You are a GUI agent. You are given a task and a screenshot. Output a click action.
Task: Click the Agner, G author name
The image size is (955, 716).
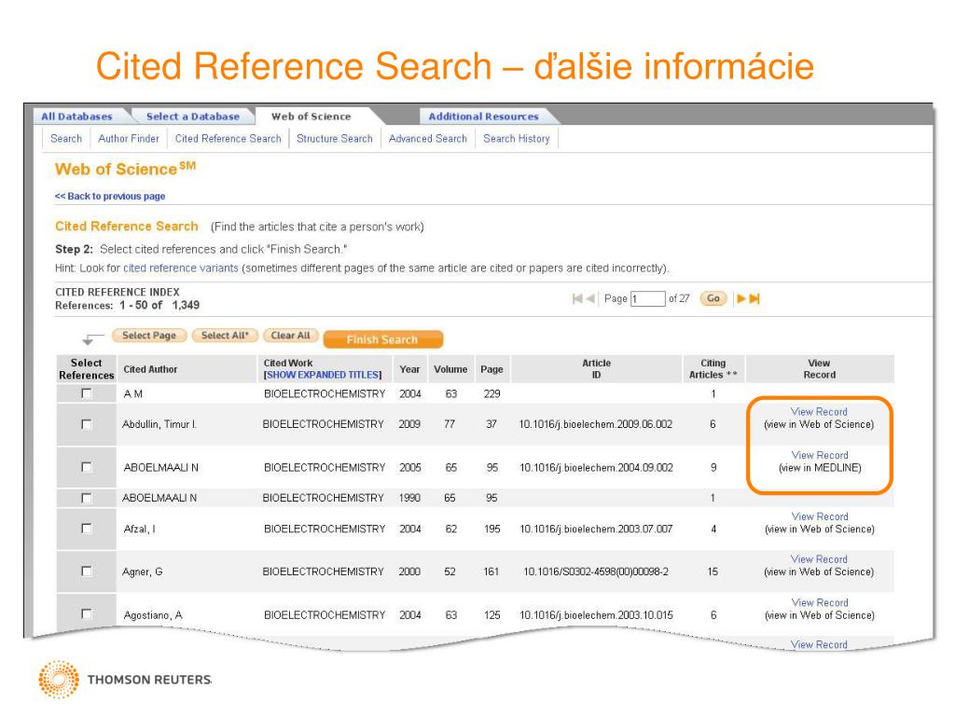pos(143,571)
